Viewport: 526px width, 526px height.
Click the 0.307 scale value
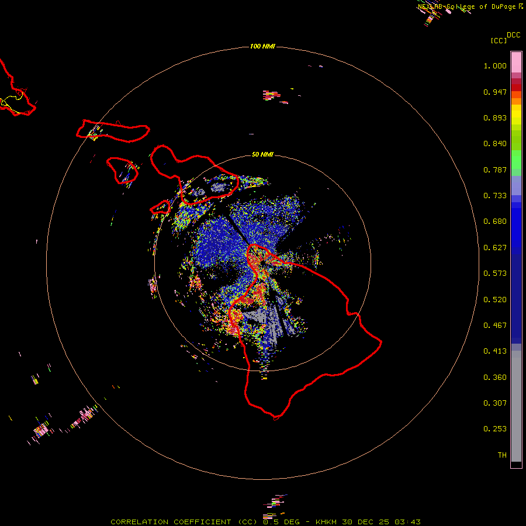coord(495,403)
